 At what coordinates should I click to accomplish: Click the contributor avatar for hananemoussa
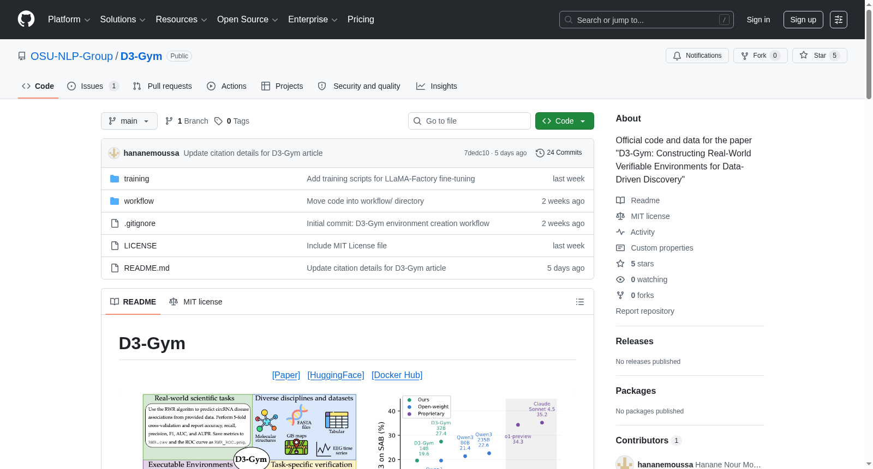(x=625, y=463)
